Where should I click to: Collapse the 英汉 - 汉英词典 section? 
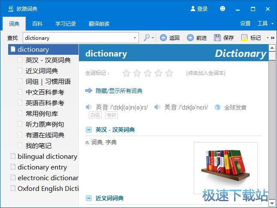[89, 130]
